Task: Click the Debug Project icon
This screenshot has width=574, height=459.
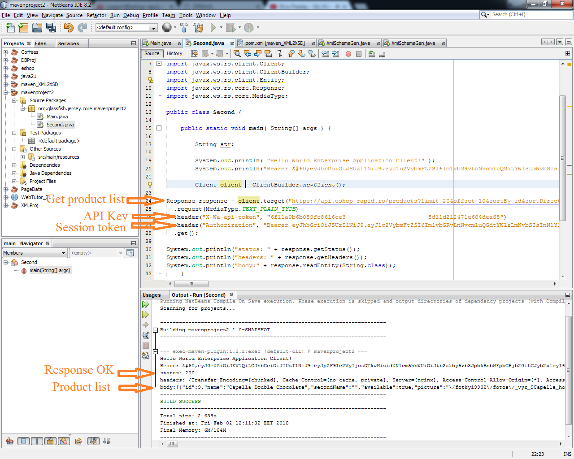Action: coord(231,28)
